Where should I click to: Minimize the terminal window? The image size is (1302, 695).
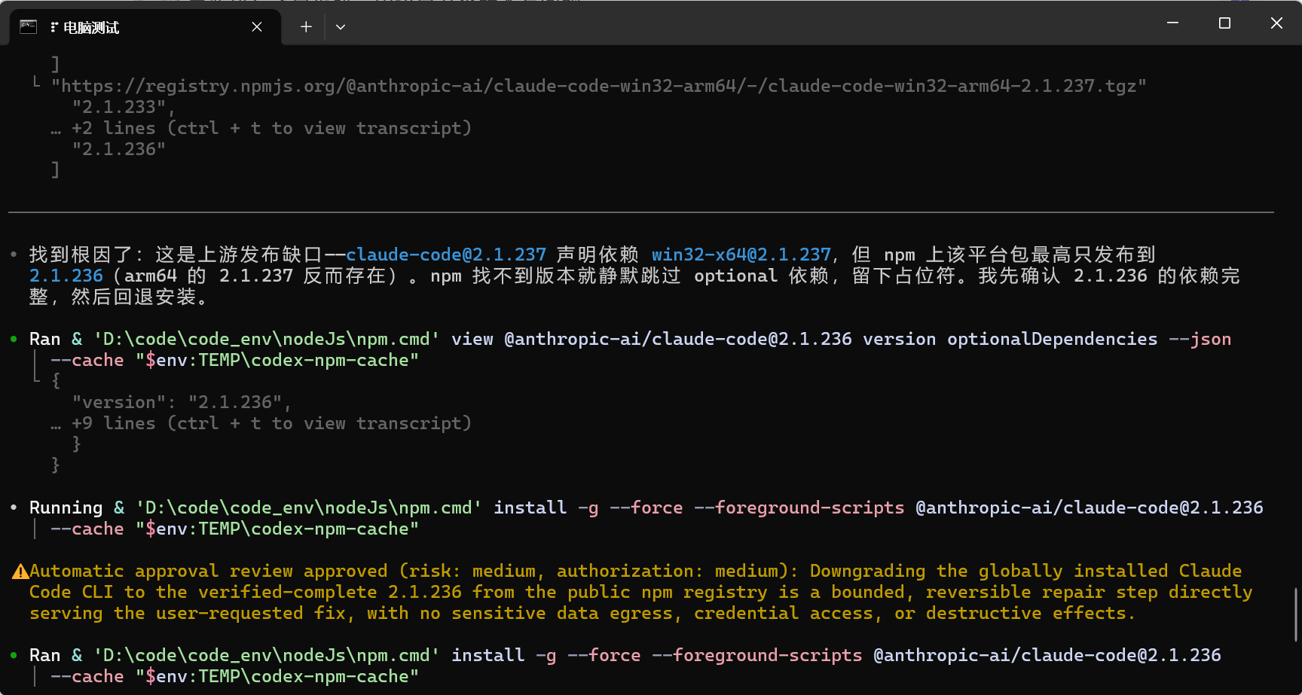(1172, 23)
